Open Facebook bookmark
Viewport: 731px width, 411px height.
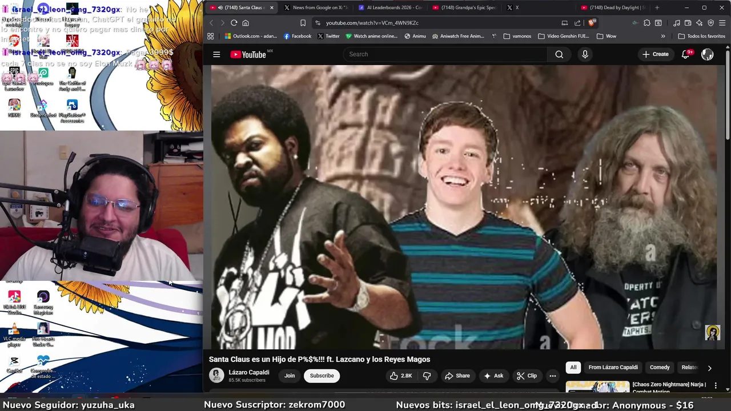297,36
